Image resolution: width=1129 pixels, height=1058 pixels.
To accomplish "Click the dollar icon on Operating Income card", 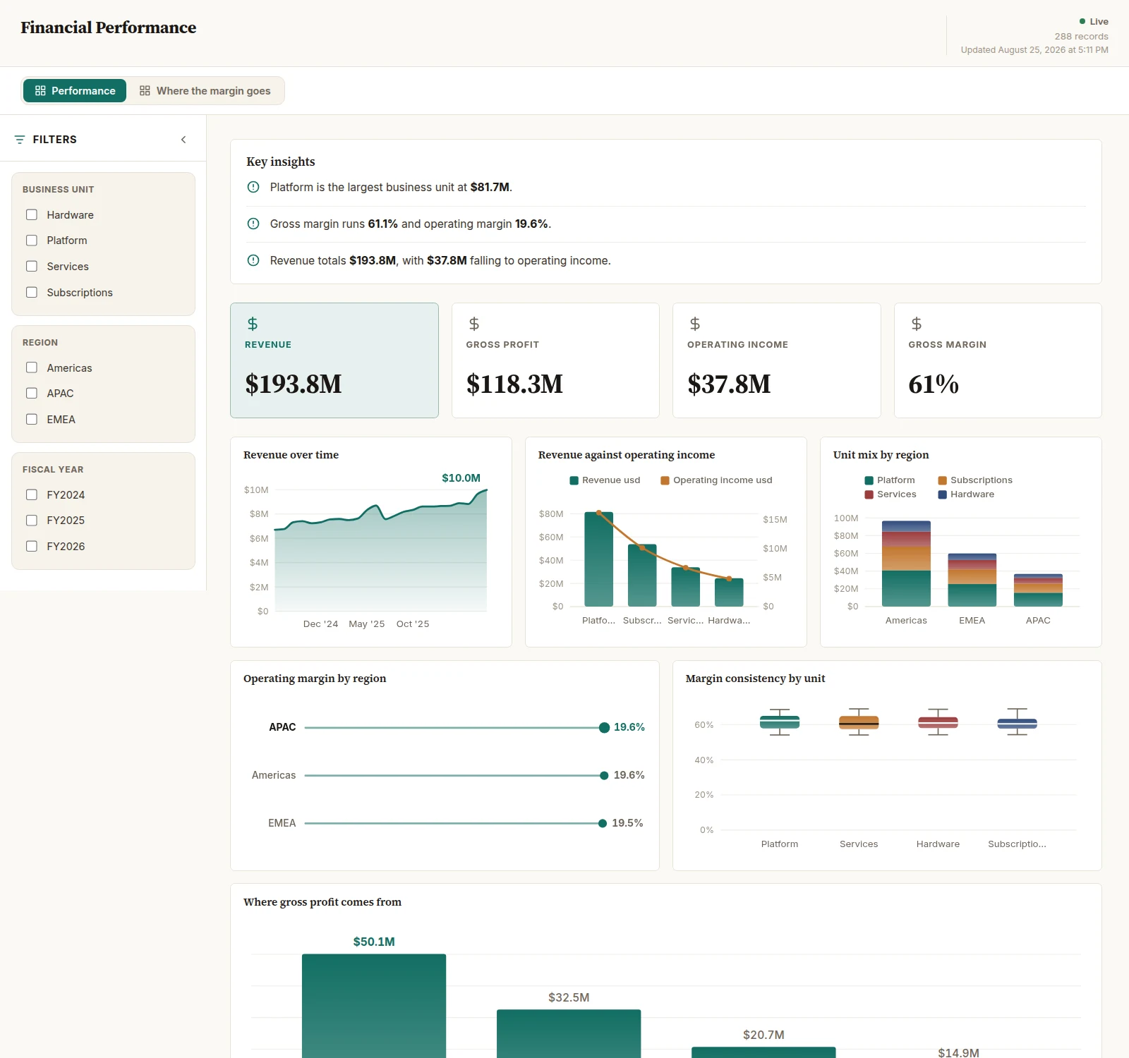I will click(695, 324).
